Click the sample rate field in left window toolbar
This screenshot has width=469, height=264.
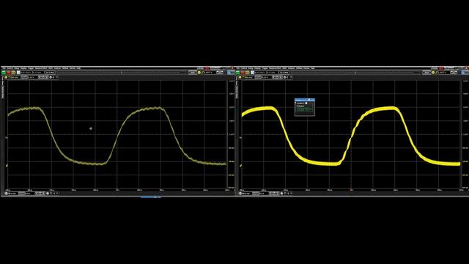coord(26,73)
